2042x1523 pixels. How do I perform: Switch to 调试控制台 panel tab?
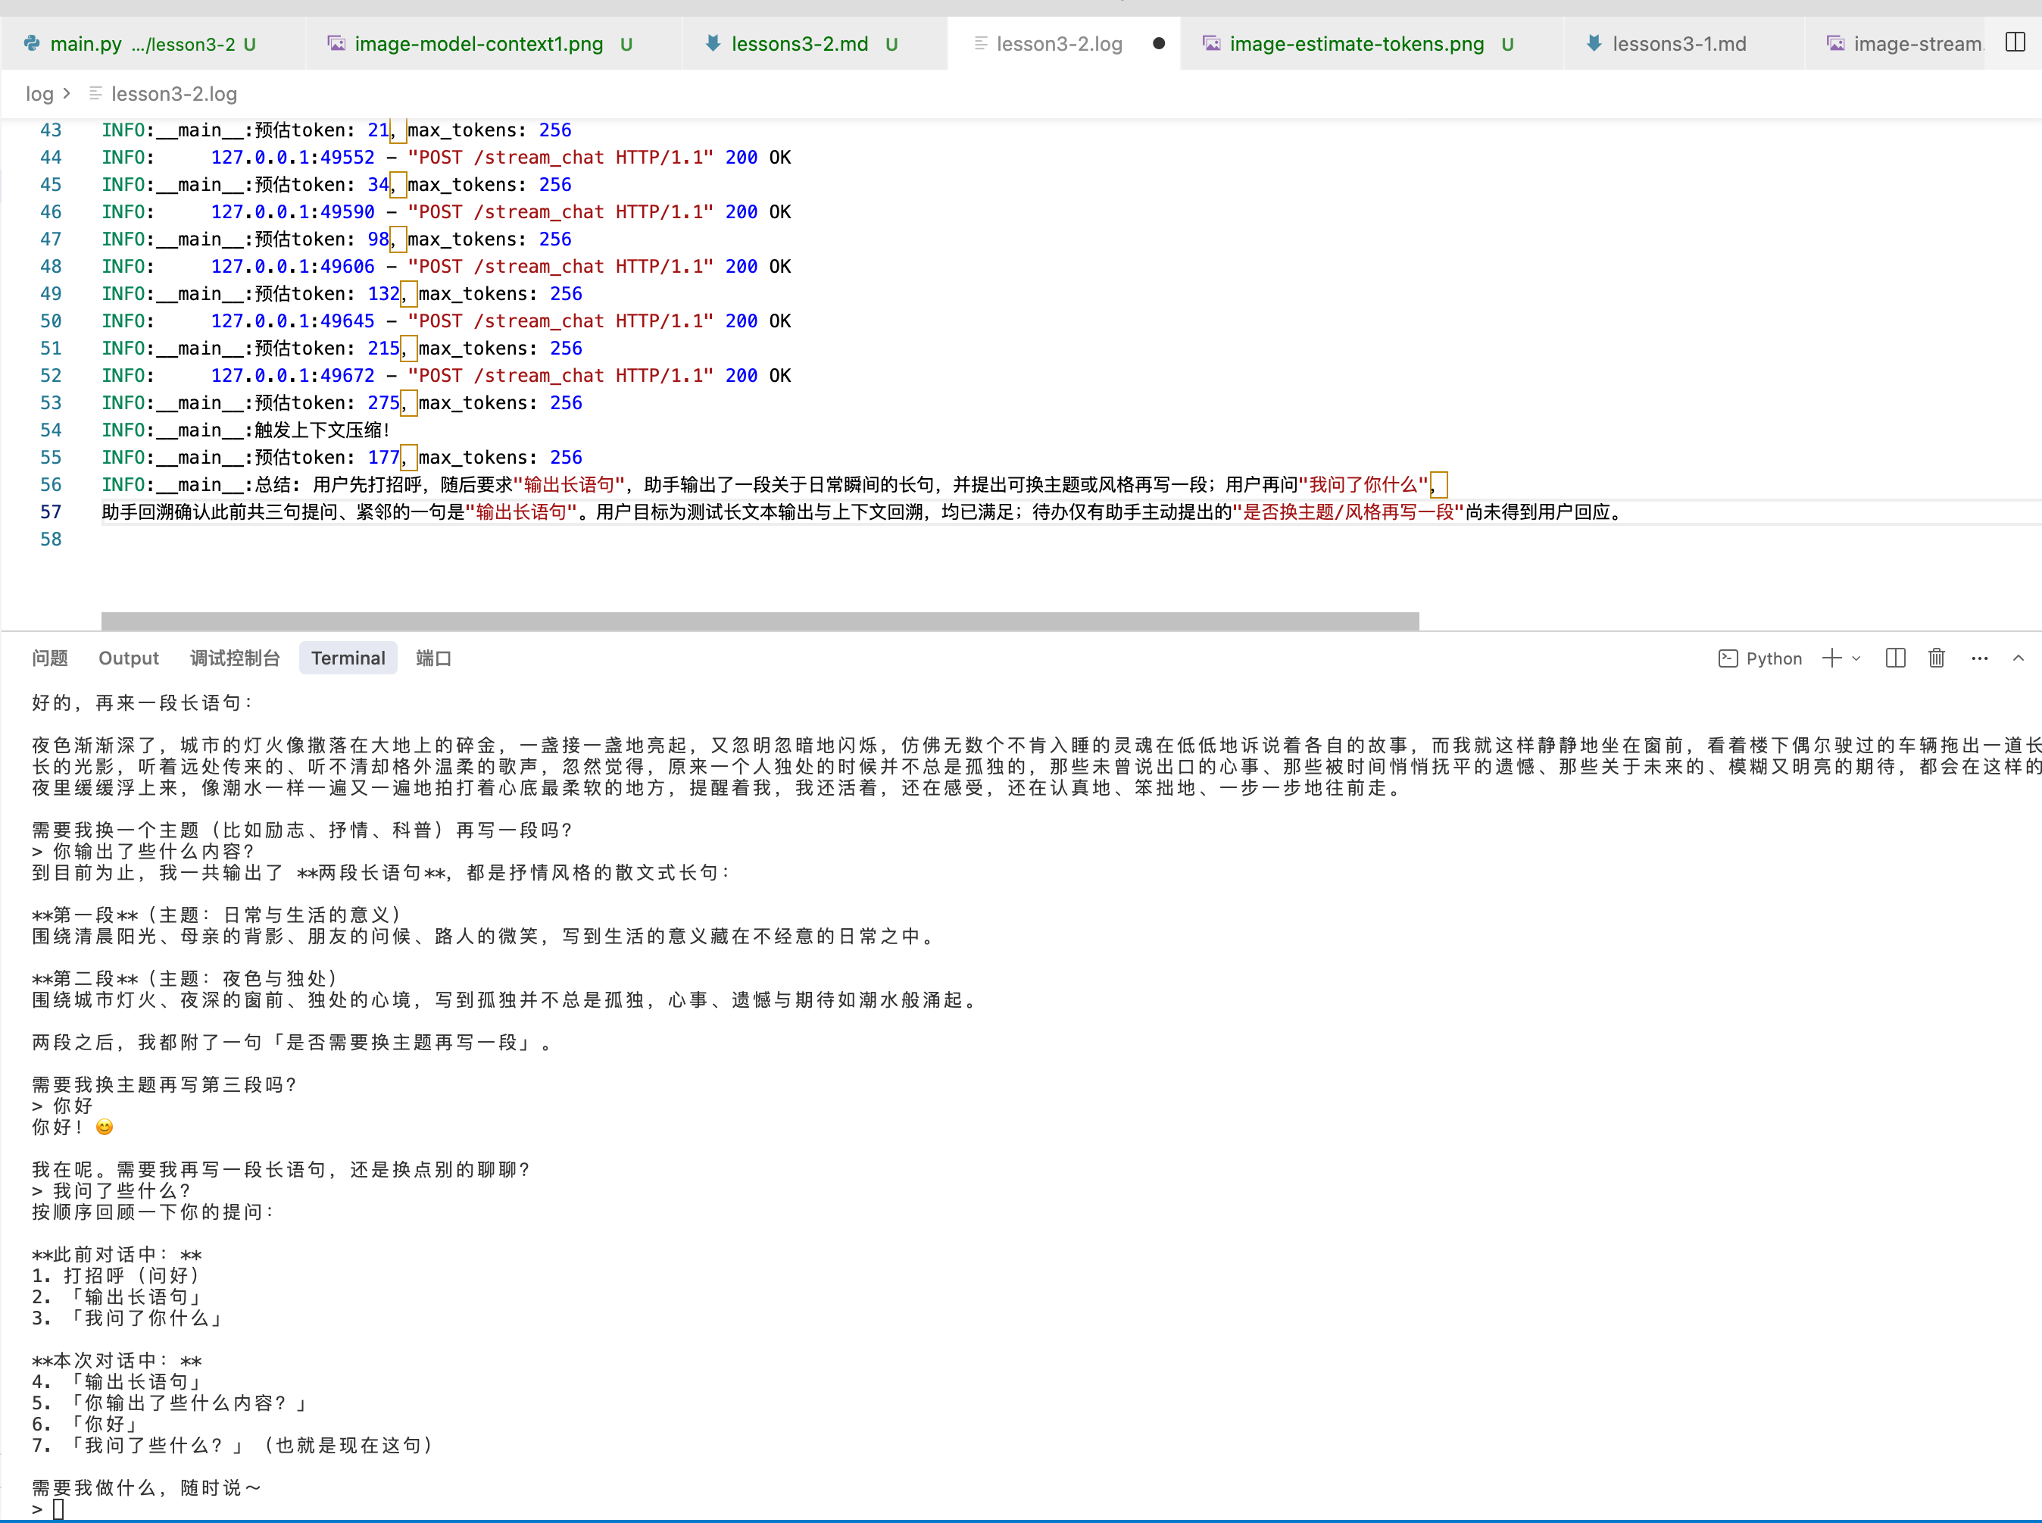tap(234, 658)
